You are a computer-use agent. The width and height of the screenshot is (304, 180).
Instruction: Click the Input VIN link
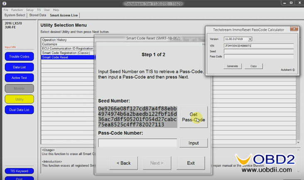point(10,47)
